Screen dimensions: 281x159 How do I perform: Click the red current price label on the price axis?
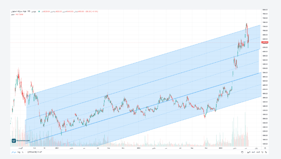pos(265,43)
